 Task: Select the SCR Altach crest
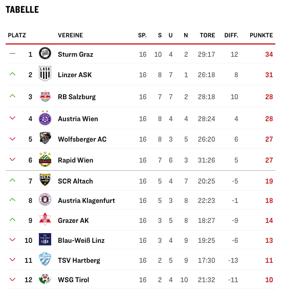tap(45, 179)
